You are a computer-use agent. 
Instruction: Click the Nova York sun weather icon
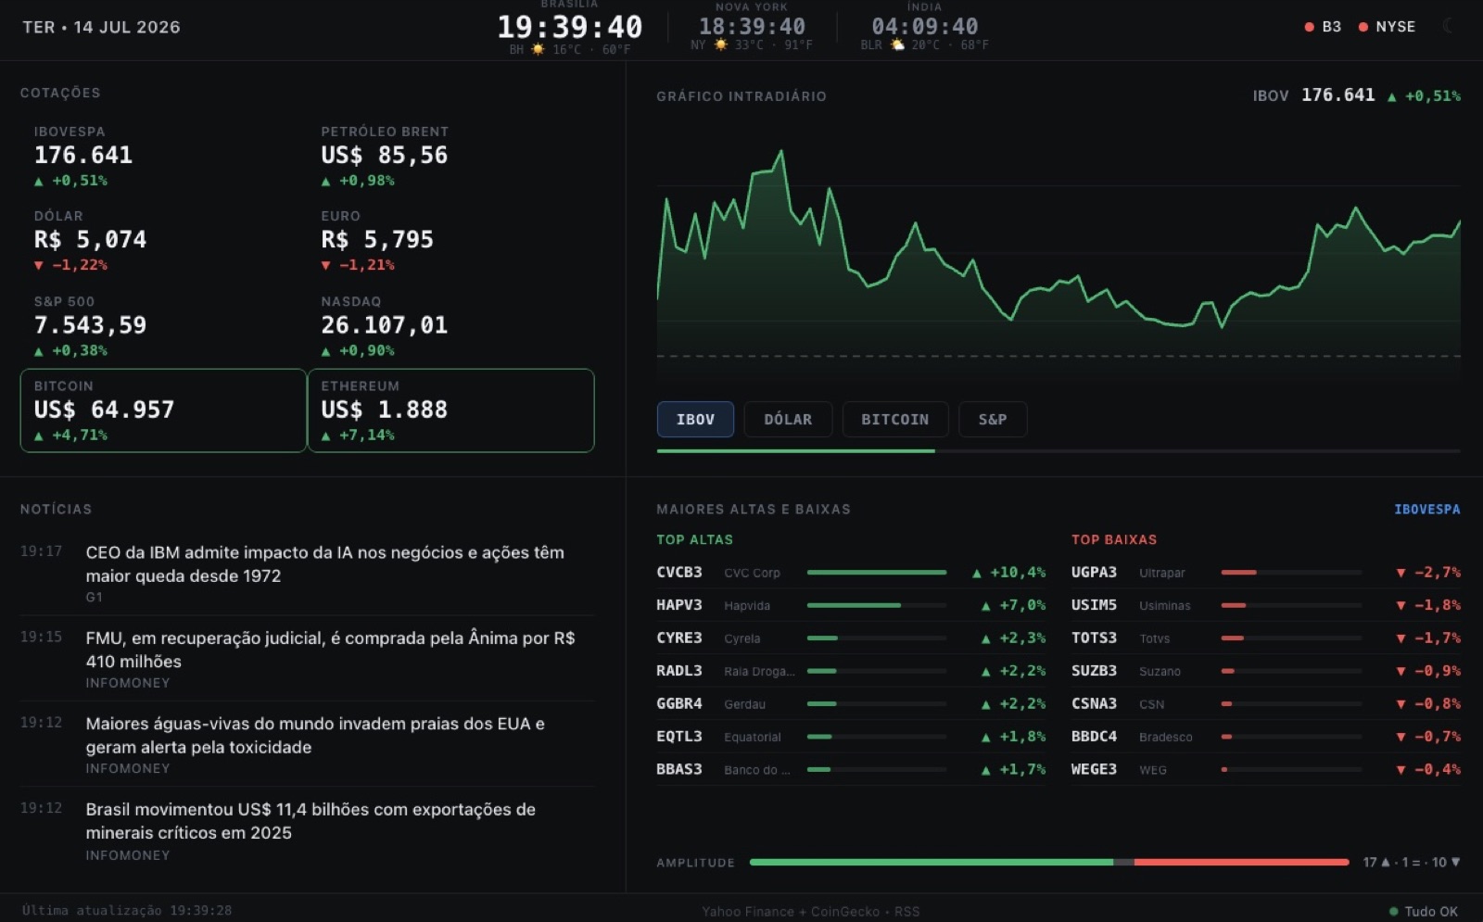click(720, 44)
